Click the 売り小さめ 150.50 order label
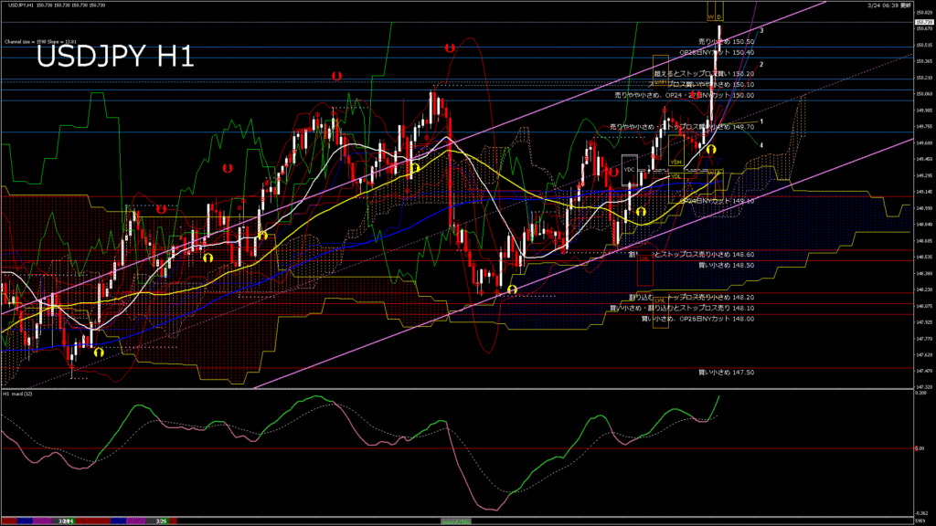The width and height of the screenshot is (936, 526). (x=726, y=42)
